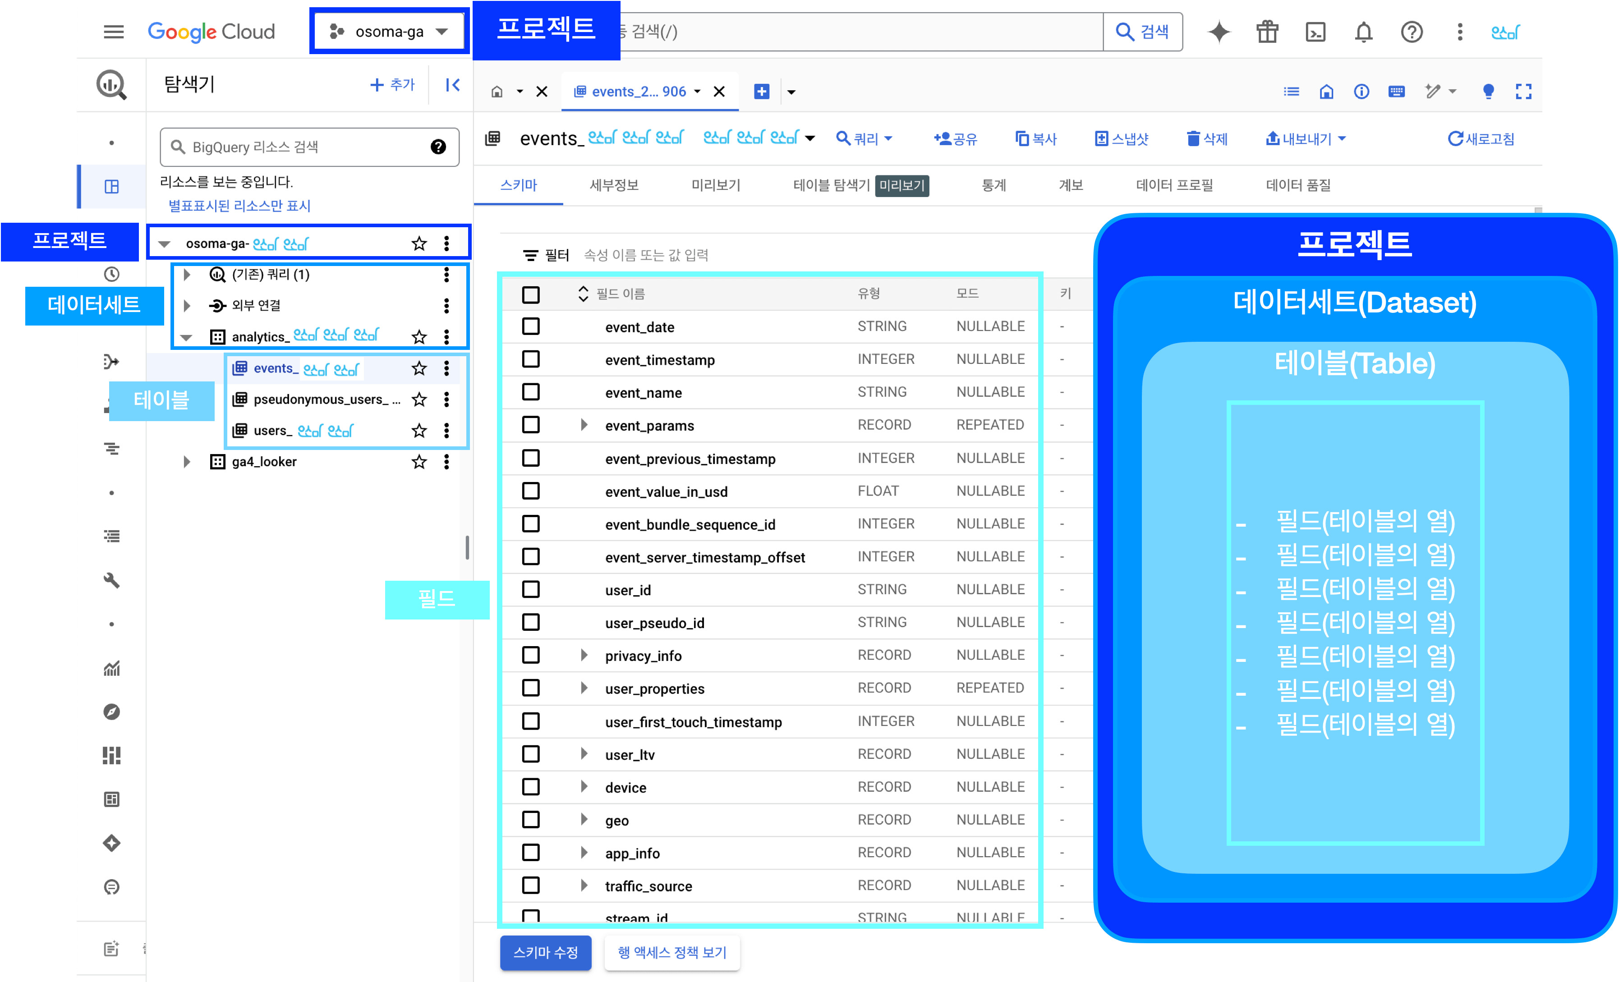The width and height of the screenshot is (1619, 982).
Task: Open sidebar history clock icon
Action: click(112, 274)
